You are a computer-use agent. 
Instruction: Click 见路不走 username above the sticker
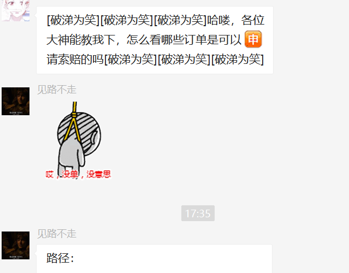tap(57, 90)
